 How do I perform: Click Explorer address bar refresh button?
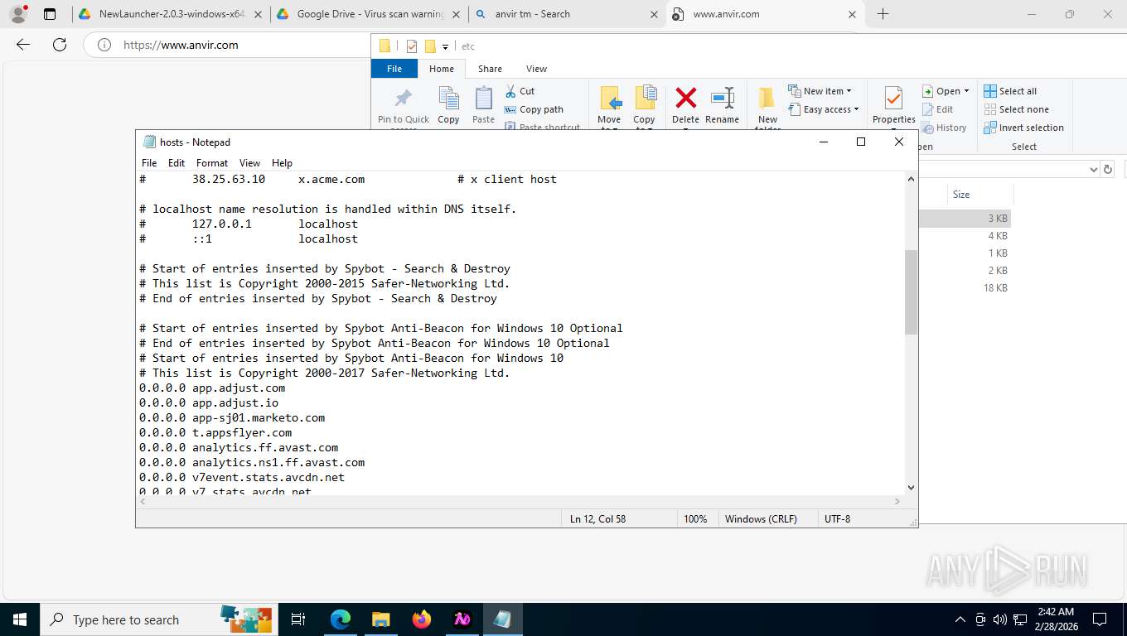[x=1108, y=169]
